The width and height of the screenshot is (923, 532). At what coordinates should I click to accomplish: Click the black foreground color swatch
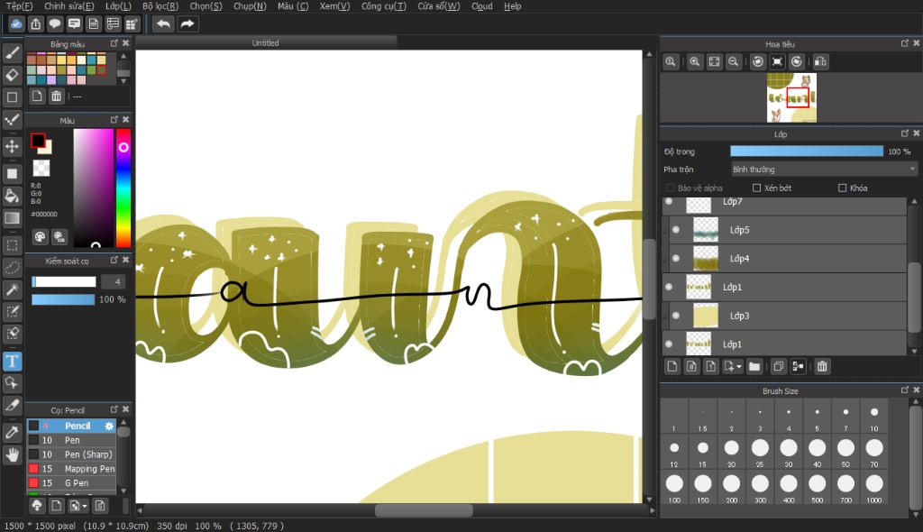[x=38, y=141]
